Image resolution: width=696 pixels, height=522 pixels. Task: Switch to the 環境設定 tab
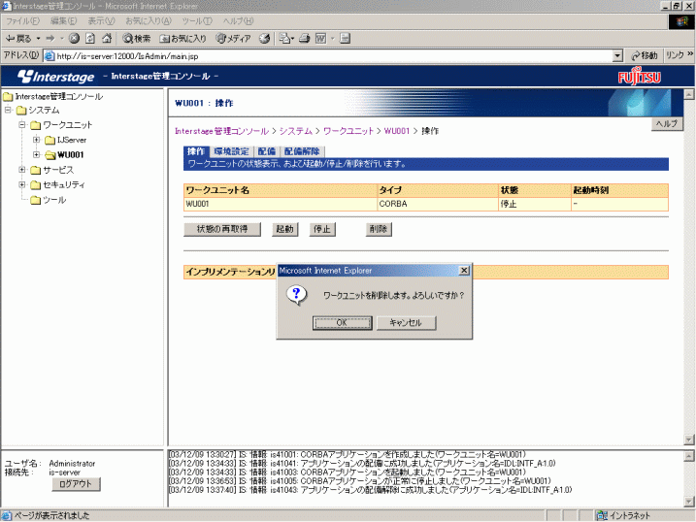coord(231,151)
